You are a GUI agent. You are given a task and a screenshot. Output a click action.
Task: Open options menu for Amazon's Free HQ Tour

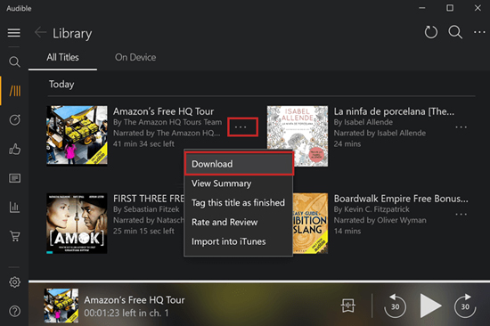tap(241, 126)
